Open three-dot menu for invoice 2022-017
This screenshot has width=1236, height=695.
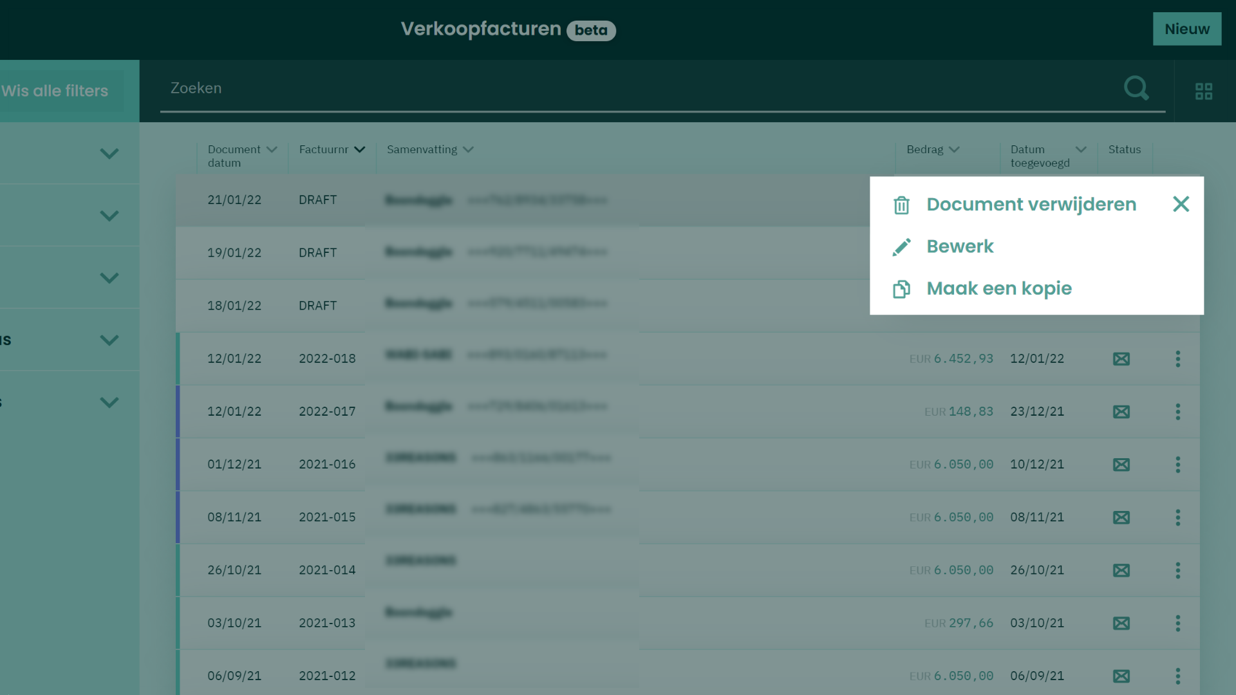point(1178,411)
